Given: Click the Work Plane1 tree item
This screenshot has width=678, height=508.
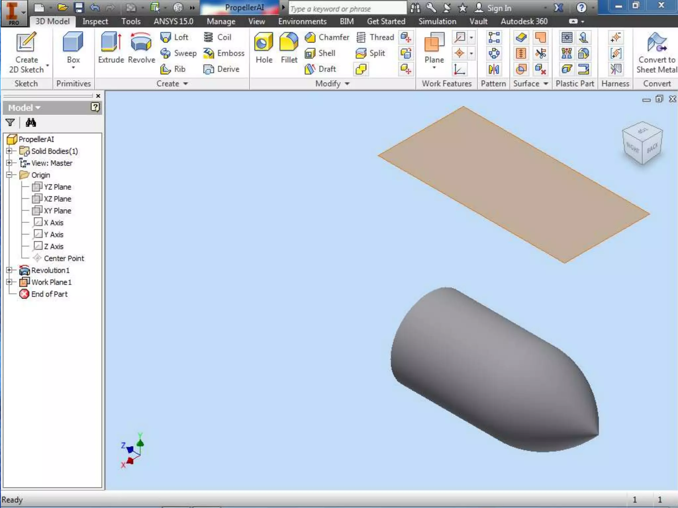Looking at the screenshot, I should pos(51,282).
